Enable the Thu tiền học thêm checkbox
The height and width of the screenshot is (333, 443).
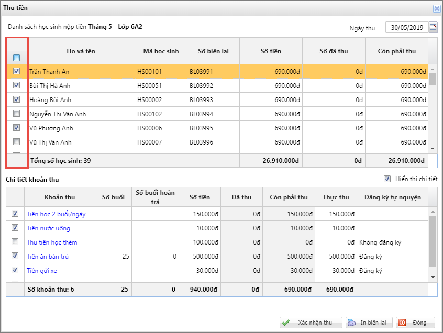coord(15,242)
